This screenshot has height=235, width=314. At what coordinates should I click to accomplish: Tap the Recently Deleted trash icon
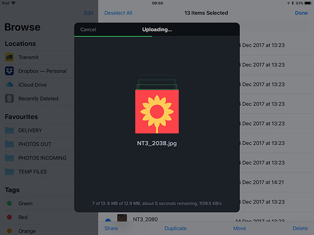click(9, 99)
